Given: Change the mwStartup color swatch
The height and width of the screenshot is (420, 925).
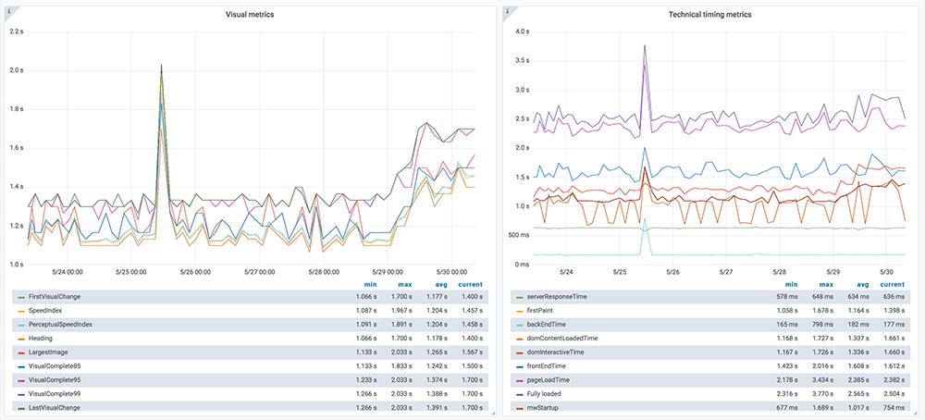Looking at the screenshot, I should 519,408.
